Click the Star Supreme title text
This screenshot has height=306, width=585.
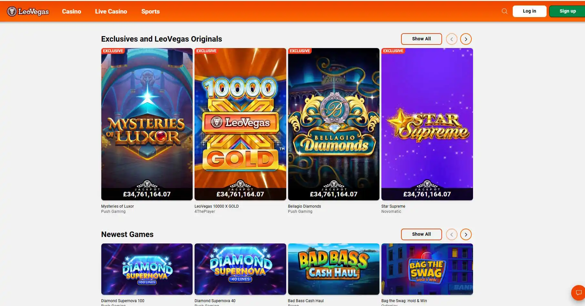(x=393, y=206)
